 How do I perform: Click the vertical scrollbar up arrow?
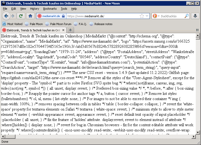[x=198, y=35]
